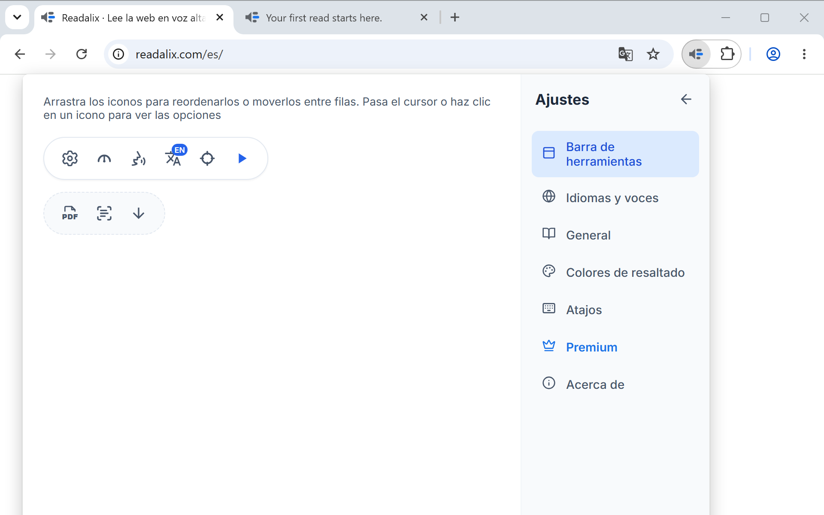Navigate back in browser history
This screenshot has width=824, height=515.
tap(20, 54)
